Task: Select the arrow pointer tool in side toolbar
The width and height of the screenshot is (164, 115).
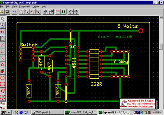Action: tap(3, 19)
